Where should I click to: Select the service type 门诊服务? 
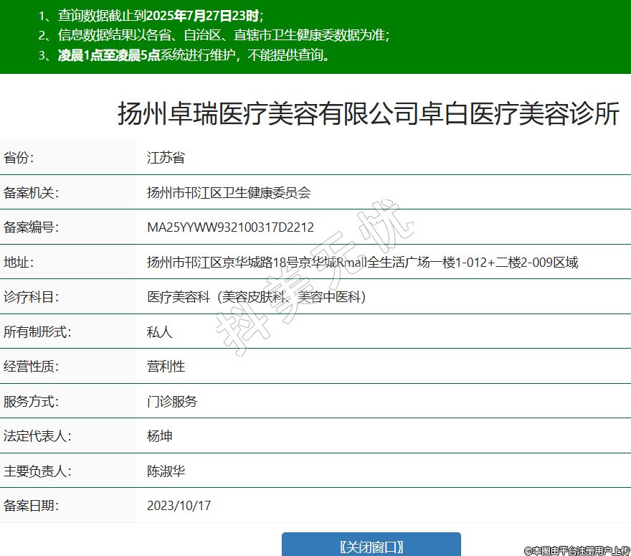pyautogui.click(x=172, y=402)
